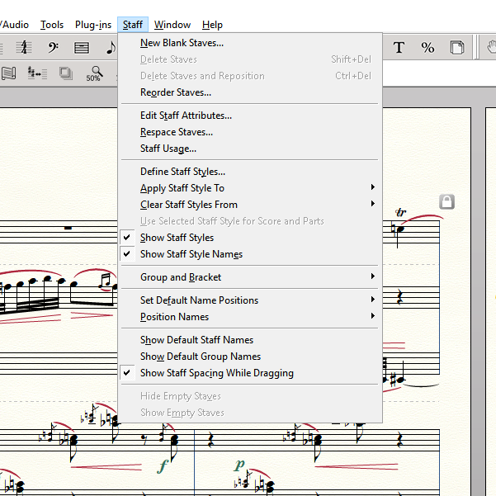Image resolution: width=496 pixels, height=496 pixels.
Task: Uncheck Show Staff Styles
Action: 177,238
